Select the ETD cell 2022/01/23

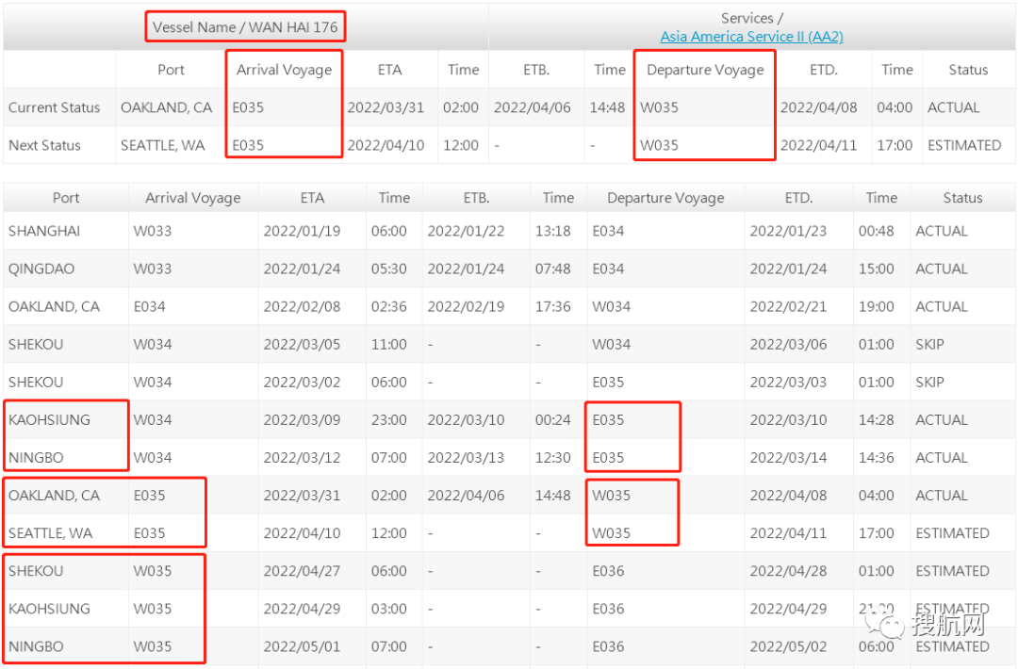click(x=788, y=231)
